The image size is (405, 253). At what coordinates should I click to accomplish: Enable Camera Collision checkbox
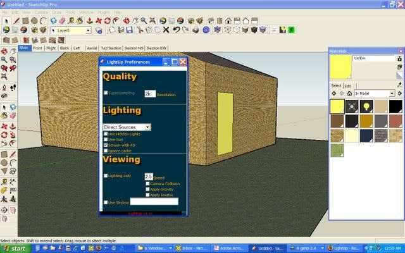pyautogui.click(x=147, y=183)
